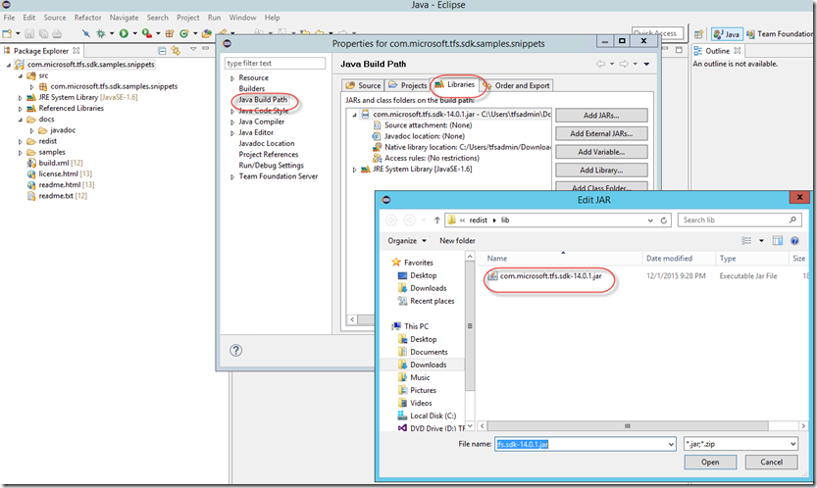Expand Team Foundation Server properties node

[232, 177]
